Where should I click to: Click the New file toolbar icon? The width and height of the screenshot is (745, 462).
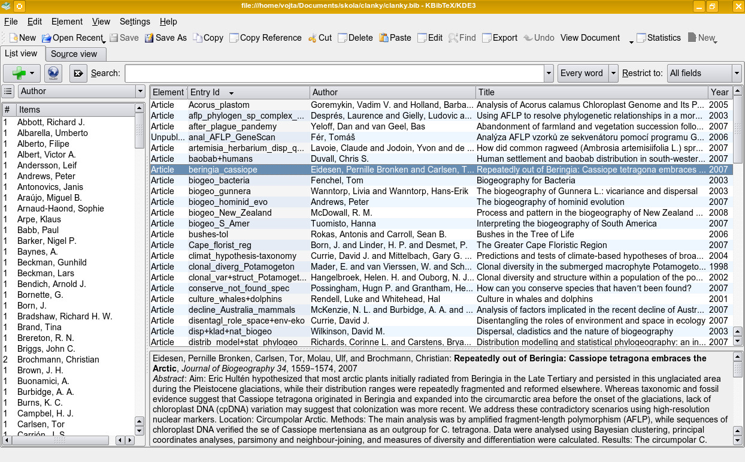[13, 38]
